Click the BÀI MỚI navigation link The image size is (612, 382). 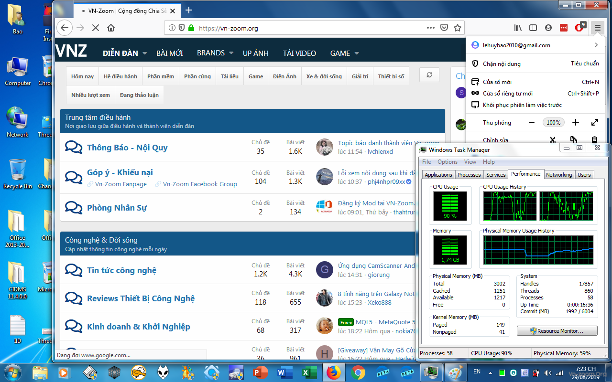click(x=170, y=53)
